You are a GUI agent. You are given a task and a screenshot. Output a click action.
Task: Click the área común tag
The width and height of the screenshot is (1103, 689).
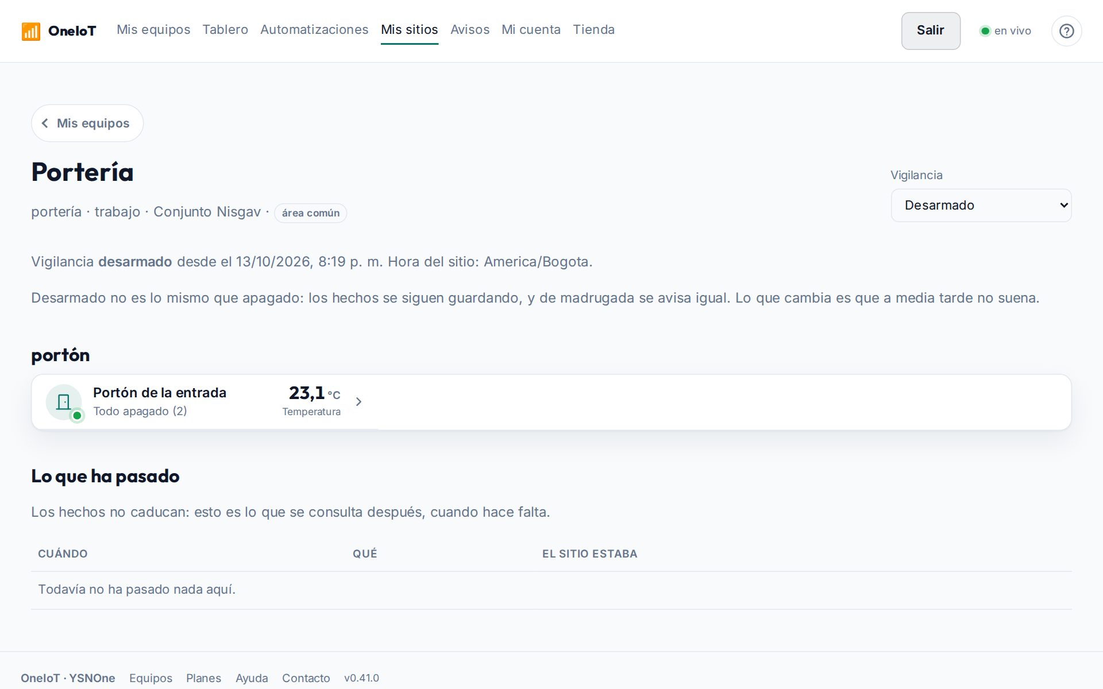click(x=310, y=213)
